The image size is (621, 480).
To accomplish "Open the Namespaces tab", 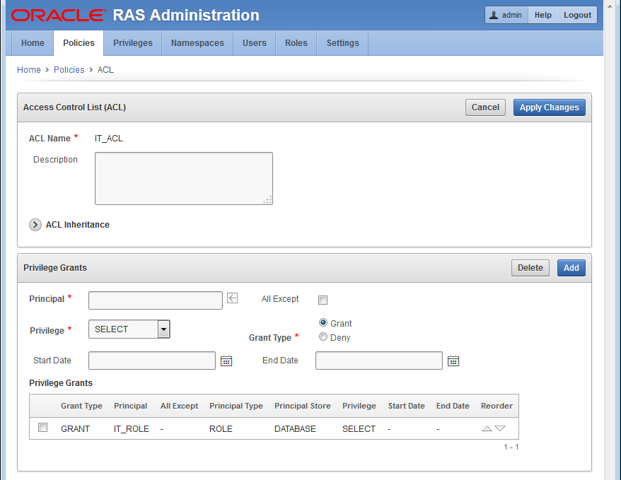I will [x=197, y=43].
